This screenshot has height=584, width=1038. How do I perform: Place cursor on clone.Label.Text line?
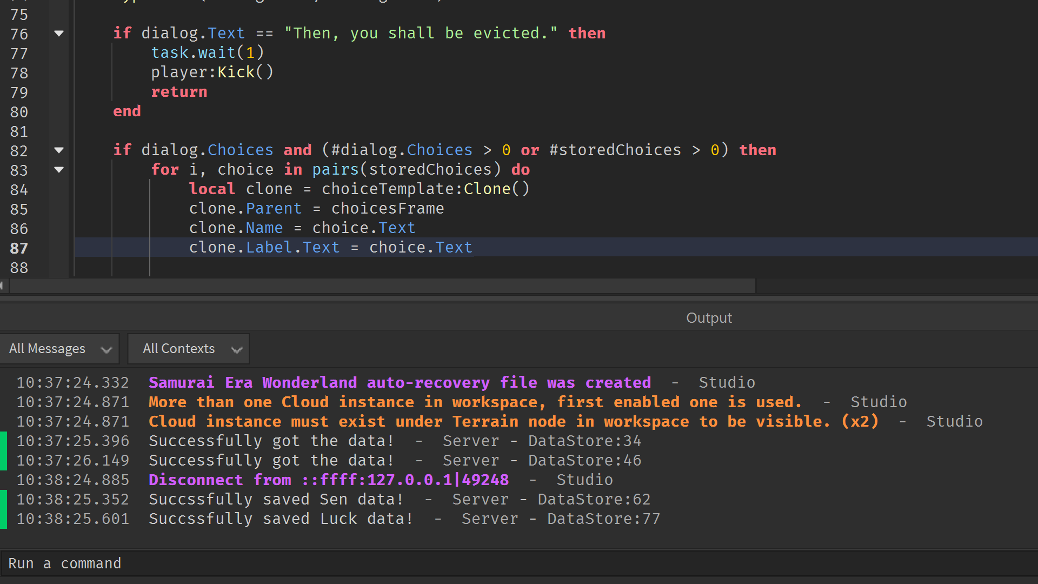click(330, 248)
